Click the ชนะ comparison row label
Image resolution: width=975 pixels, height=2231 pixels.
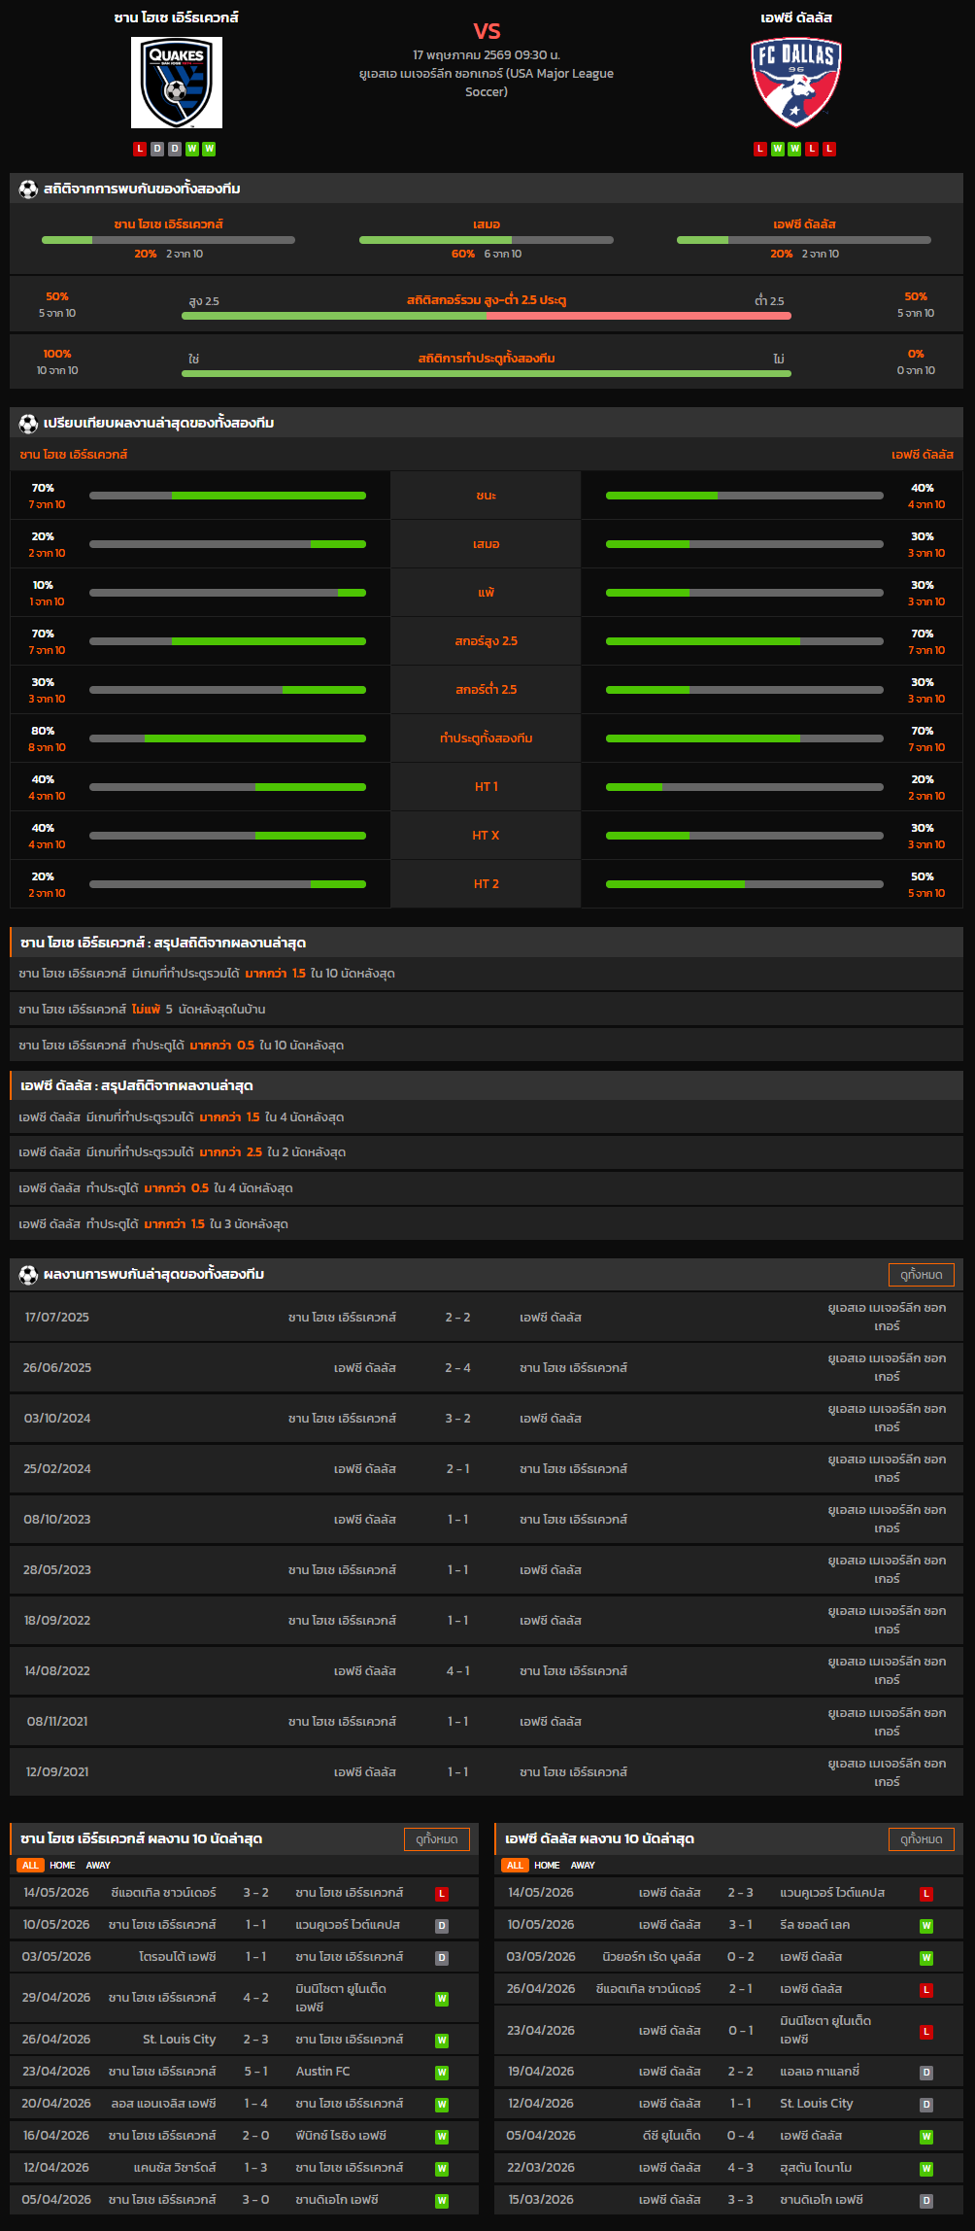(x=486, y=496)
